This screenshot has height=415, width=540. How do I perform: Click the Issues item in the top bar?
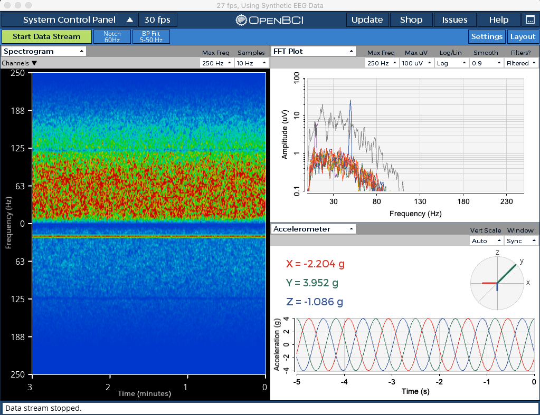(x=454, y=19)
